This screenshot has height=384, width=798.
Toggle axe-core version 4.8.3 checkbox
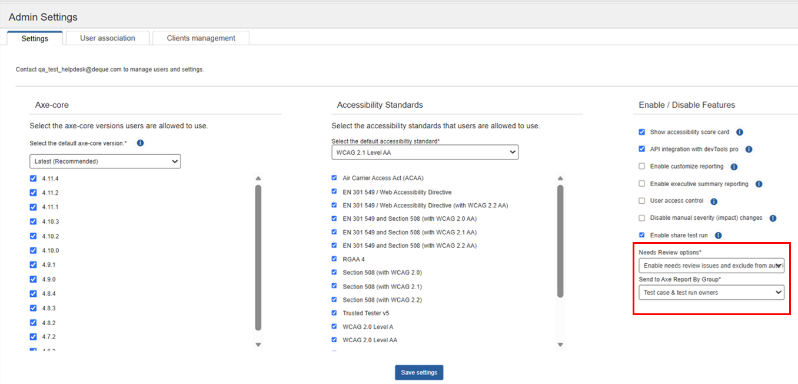[x=34, y=308]
